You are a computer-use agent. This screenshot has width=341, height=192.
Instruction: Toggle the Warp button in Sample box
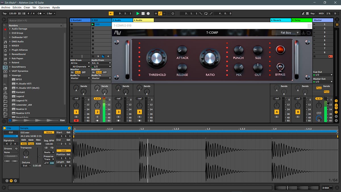tap(49, 133)
